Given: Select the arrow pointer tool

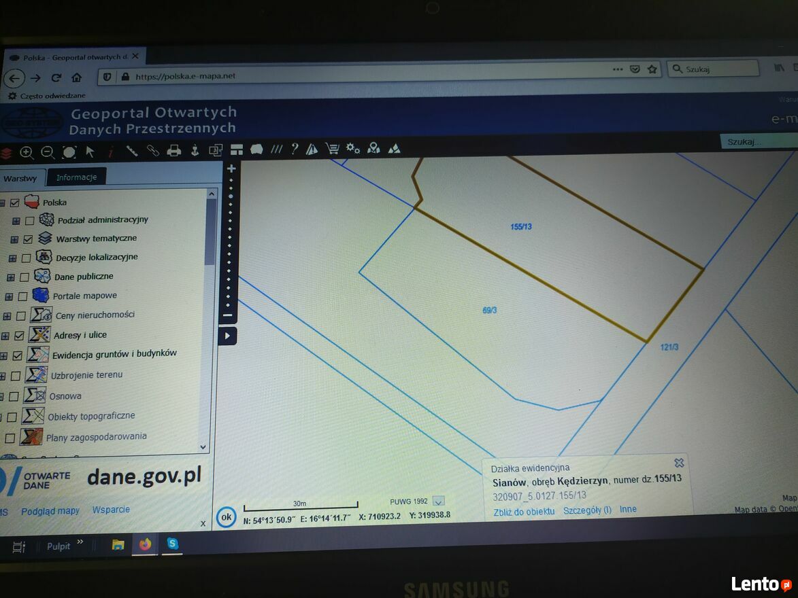Looking at the screenshot, I should [90, 152].
